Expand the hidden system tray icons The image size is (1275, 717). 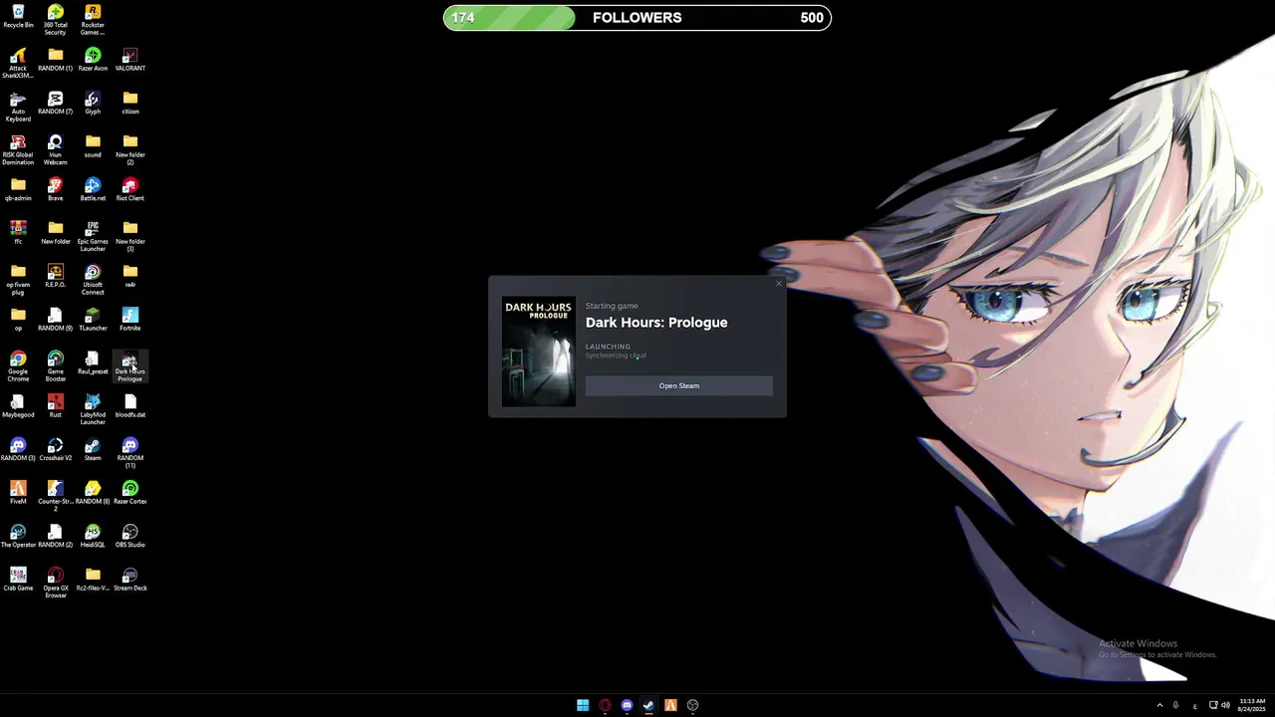pyautogui.click(x=1159, y=705)
